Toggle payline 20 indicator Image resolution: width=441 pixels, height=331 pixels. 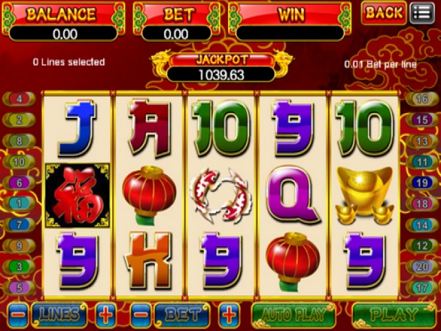422,267
